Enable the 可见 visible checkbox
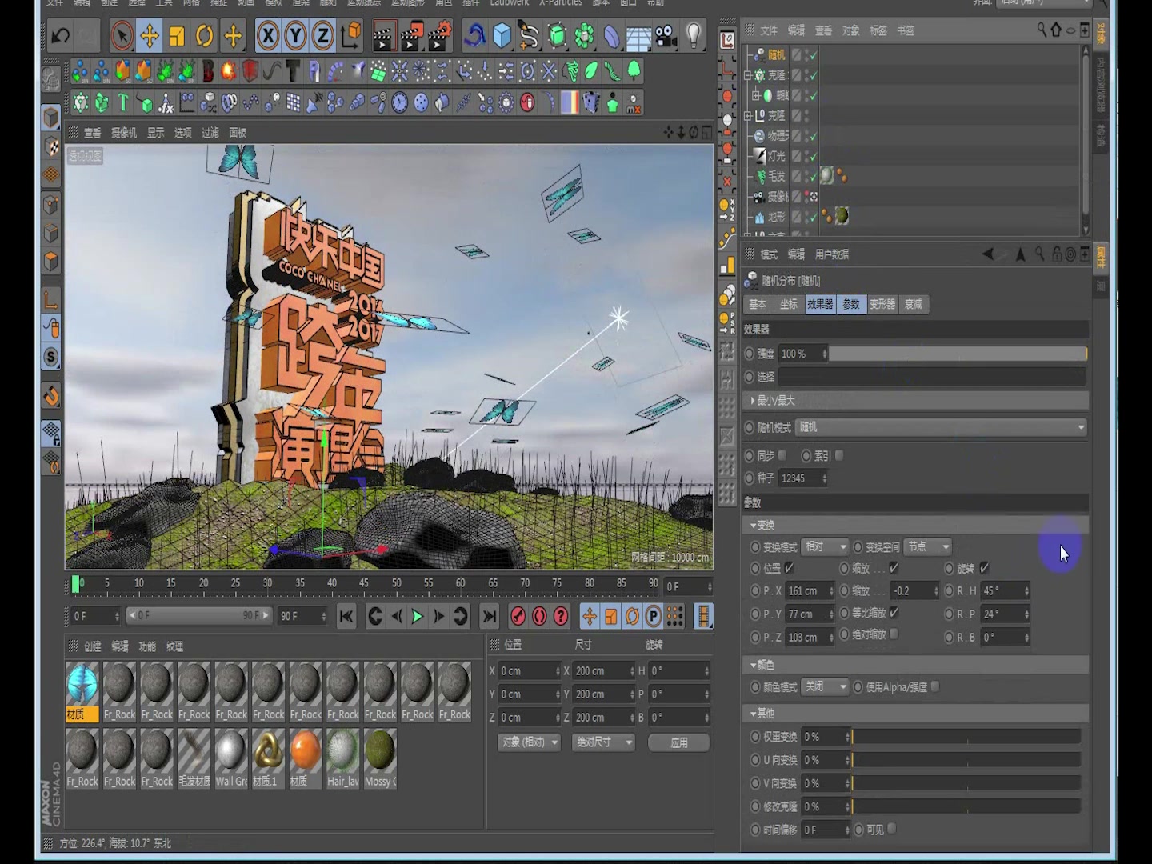1152x864 pixels. [x=892, y=829]
